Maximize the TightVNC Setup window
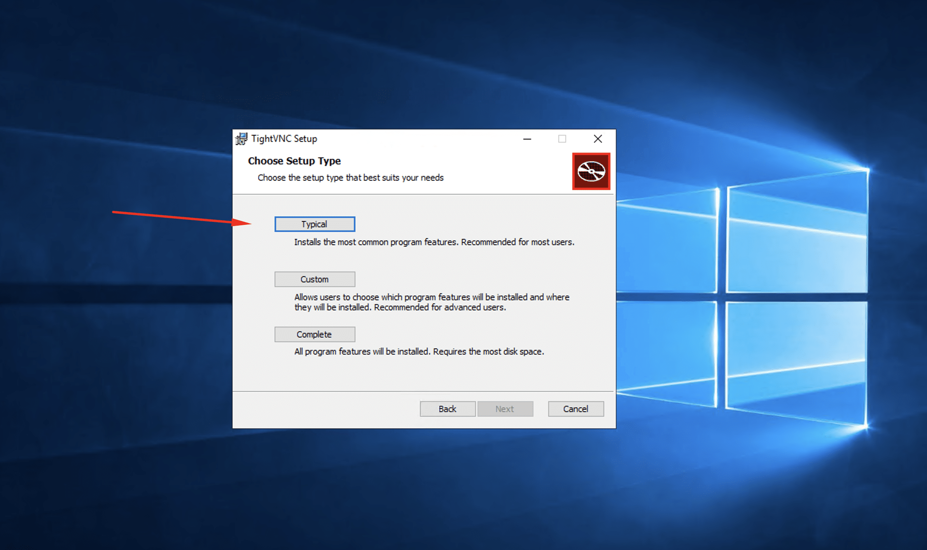The width and height of the screenshot is (927, 550). click(562, 139)
